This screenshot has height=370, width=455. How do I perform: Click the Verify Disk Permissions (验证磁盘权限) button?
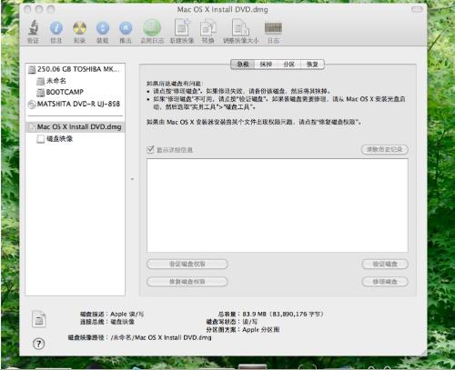(187, 264)
